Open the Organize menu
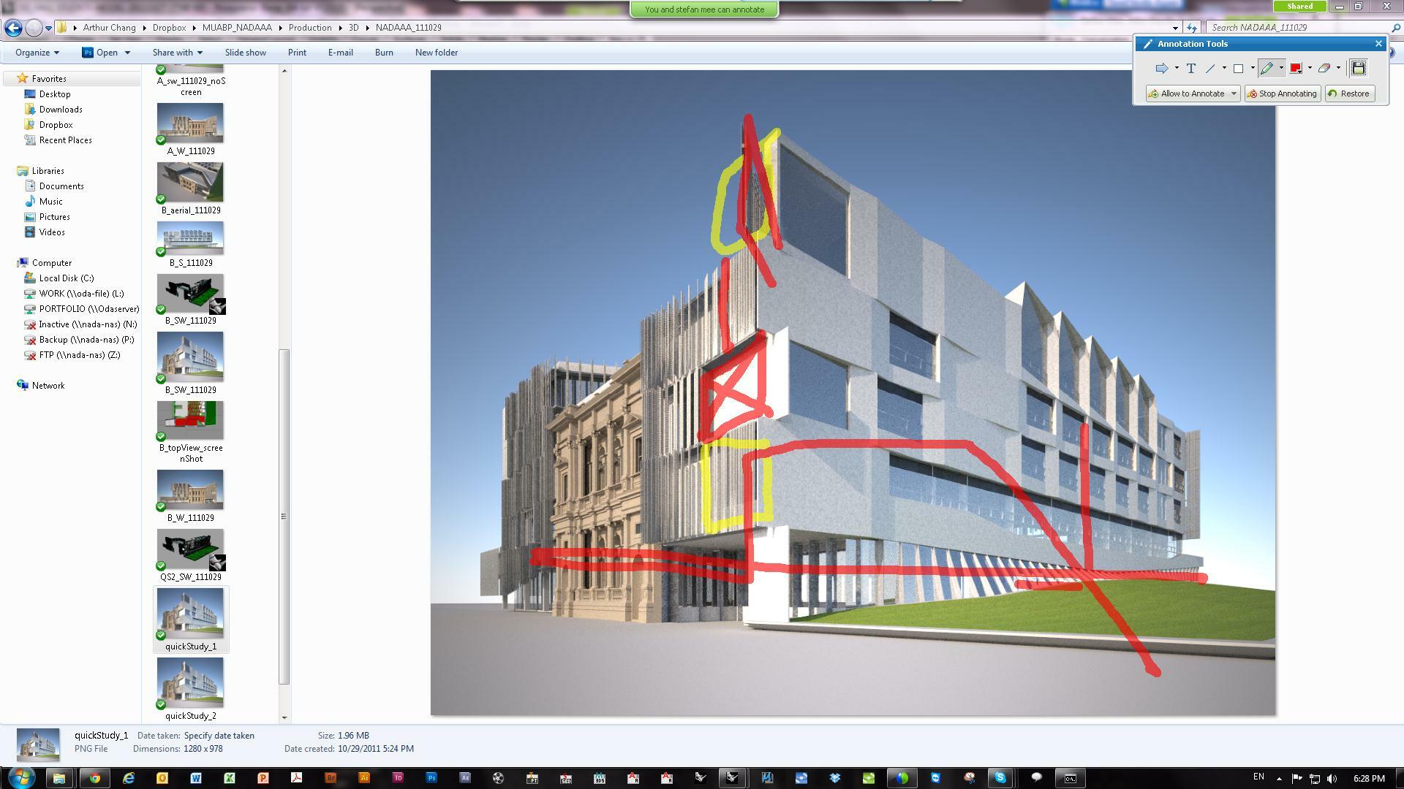The image size is (1404, 789). [37, 53]
